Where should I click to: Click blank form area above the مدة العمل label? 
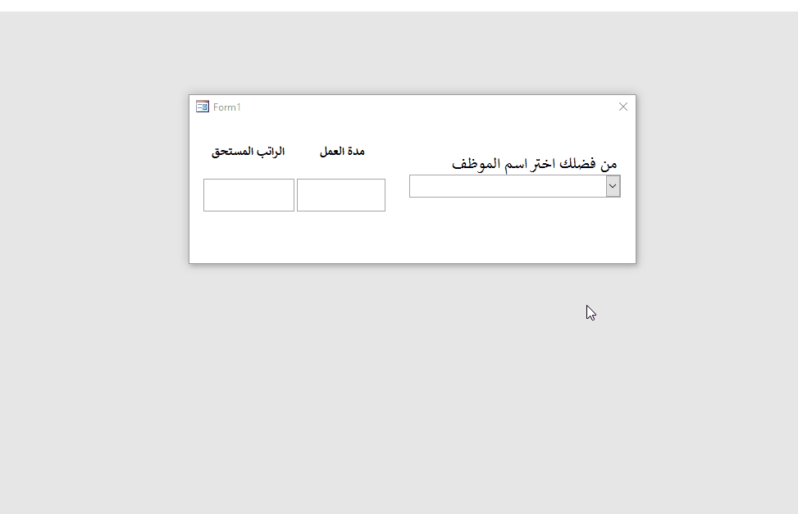tap(342, 131)
